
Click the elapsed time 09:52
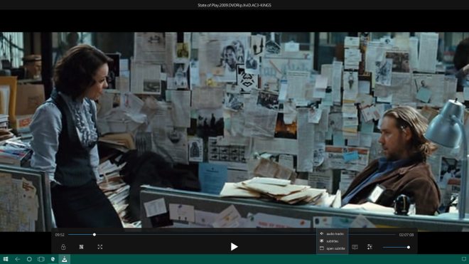coord(60,235)
